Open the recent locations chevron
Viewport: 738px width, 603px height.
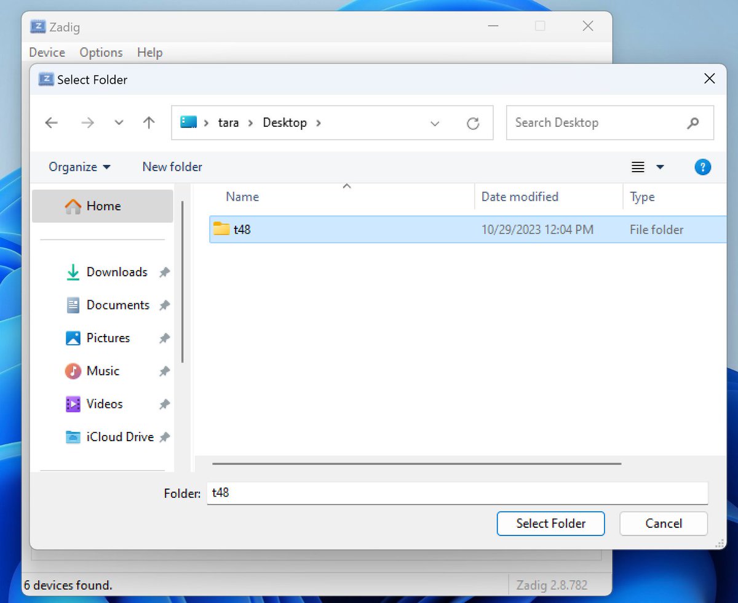119,123
